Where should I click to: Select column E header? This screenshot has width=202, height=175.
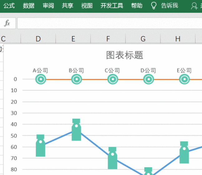click(73, 39)
